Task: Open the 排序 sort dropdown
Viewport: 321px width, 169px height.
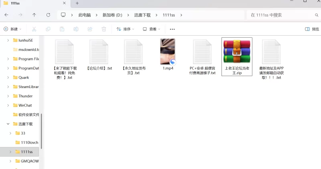Action: (126, 29)
